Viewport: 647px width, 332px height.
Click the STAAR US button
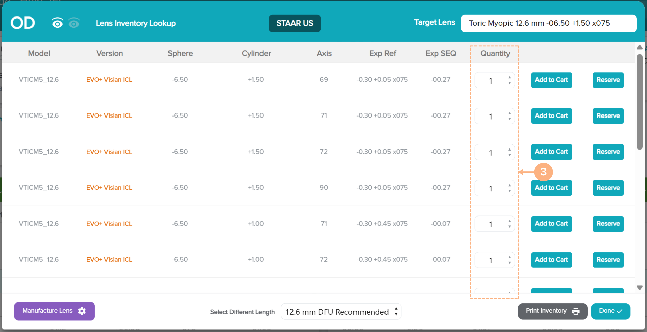(x=295, y=23)
